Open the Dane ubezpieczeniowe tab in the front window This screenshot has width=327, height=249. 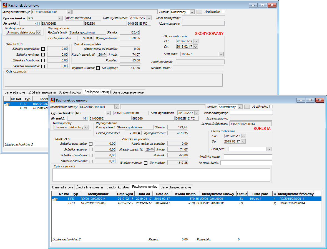pos(176,187)
